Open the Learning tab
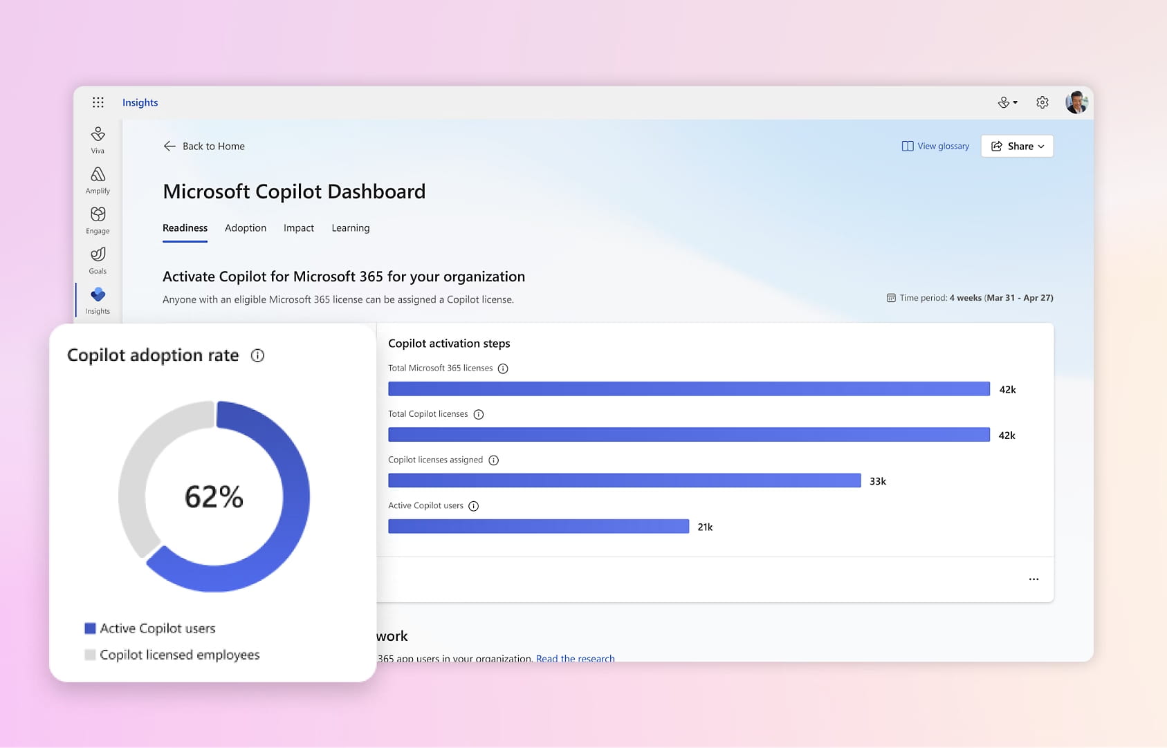This screenshot has height=748, width=1167. [351, 228]
